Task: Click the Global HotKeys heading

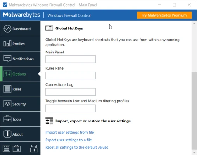Action: [69, 28]
